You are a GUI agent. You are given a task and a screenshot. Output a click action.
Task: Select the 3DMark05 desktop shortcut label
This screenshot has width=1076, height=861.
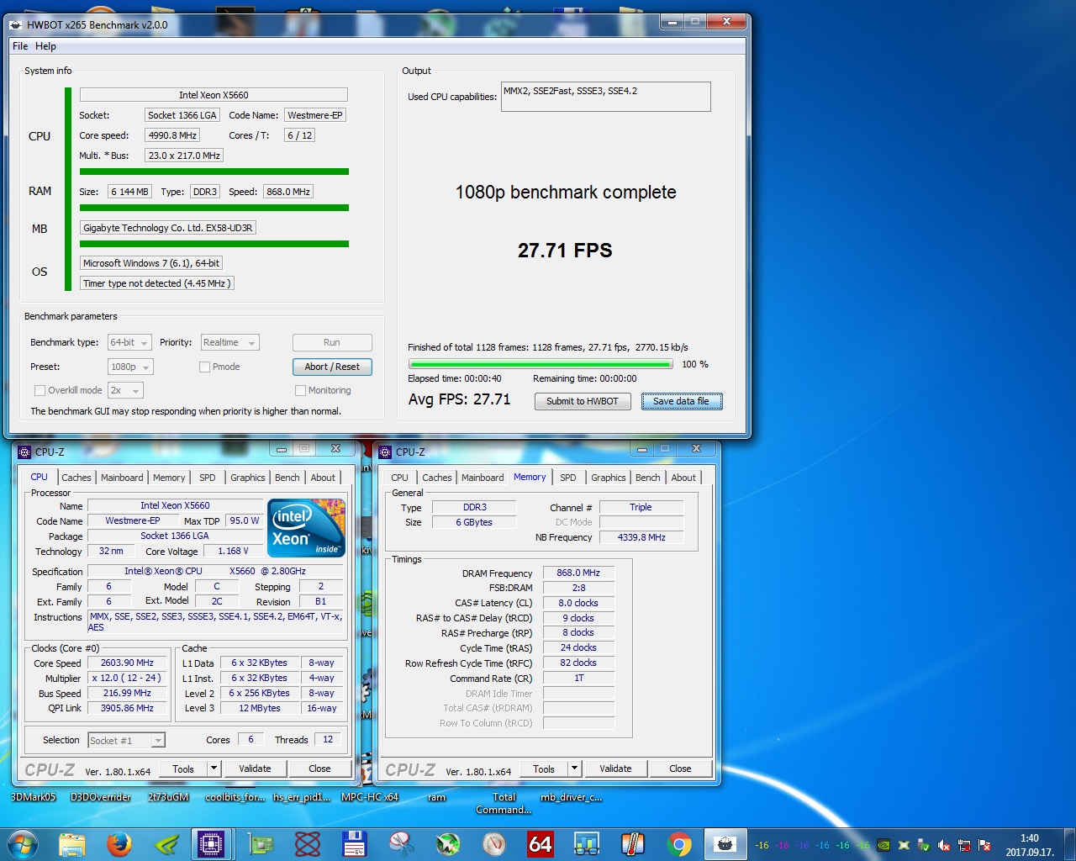coord(33,797)
